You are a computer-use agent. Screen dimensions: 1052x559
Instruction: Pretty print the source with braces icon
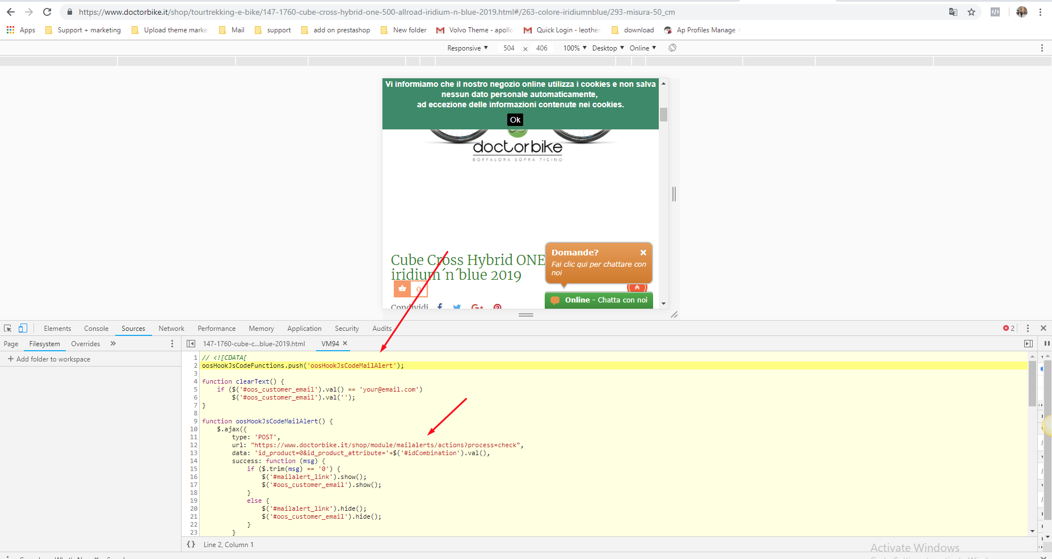pyautogui.click(x=191, y=544)
